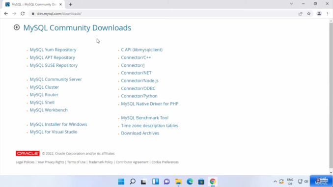Open MySQL APT Repository link
The height and width of the screenshot is (187, 333).
[52, 57]
